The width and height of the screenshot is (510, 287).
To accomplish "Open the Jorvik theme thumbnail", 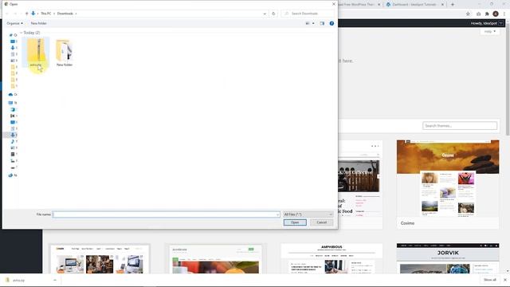I will (448, 258).
